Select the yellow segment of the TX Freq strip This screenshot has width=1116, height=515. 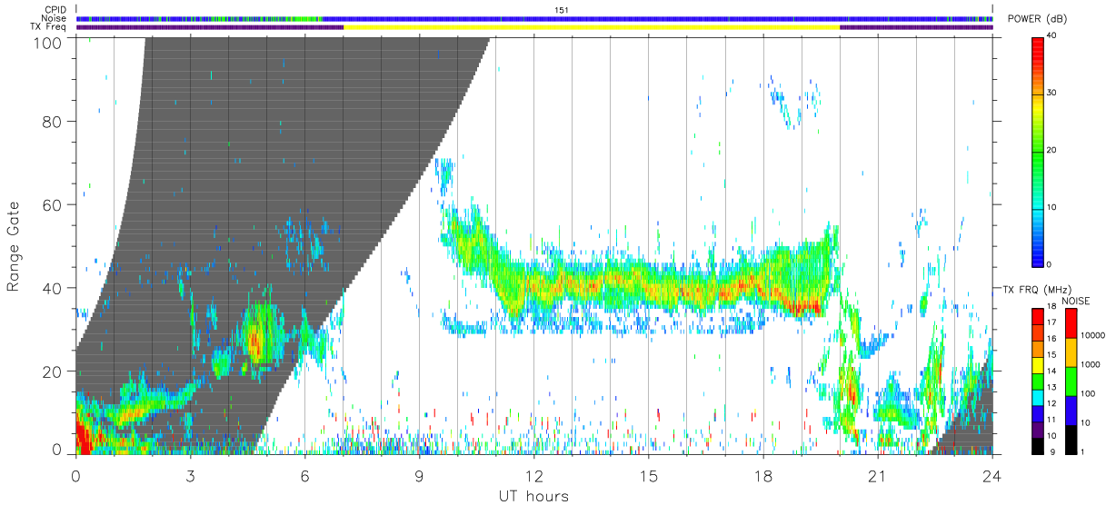[x=592, y=27]
